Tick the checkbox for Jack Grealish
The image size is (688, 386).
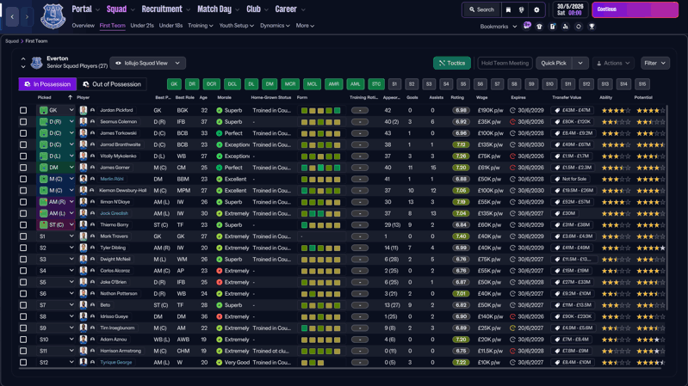coord(23,213)
